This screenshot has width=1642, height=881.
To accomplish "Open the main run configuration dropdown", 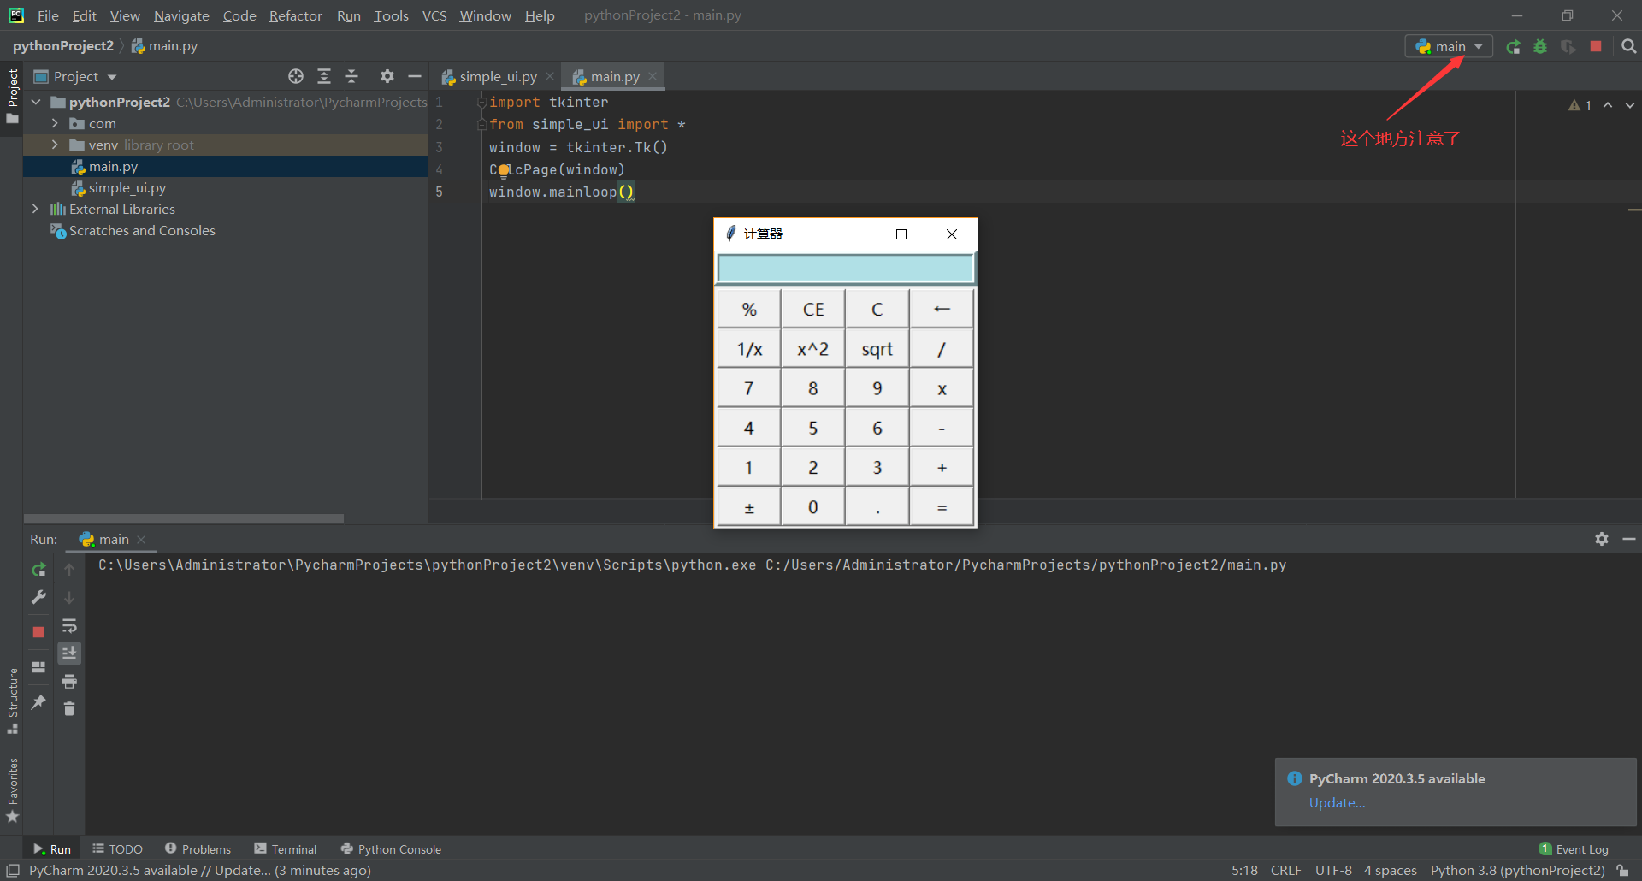I will point(1449,46).
